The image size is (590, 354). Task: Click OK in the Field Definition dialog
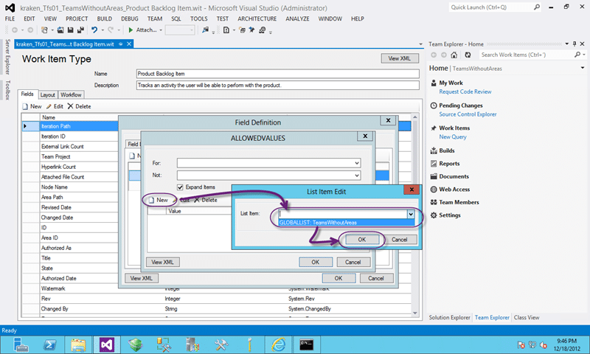[339, 278]
